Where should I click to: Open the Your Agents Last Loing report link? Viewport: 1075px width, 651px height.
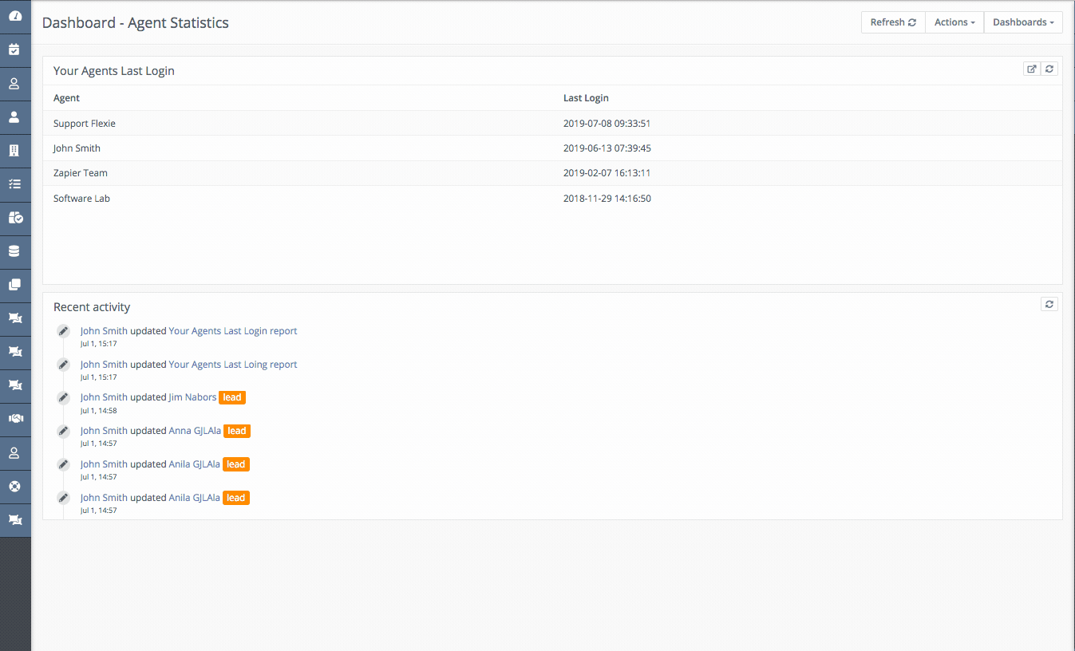pos(233,365)
